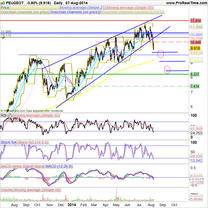Viewport: 208px width, 208px height.
Task: Select the MACD minus Signal label
Action: [17, 166]
